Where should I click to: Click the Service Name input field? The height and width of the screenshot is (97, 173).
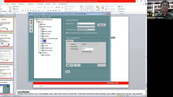86,23
